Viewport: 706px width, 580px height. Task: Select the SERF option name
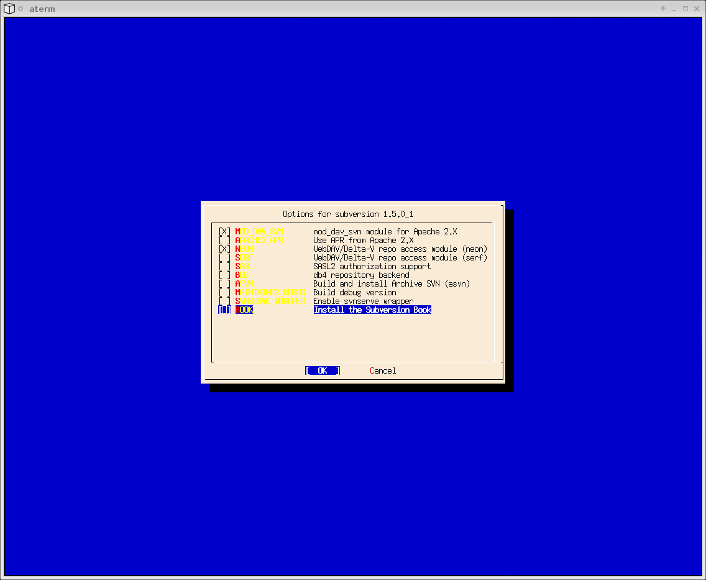[x=244, y=257]
